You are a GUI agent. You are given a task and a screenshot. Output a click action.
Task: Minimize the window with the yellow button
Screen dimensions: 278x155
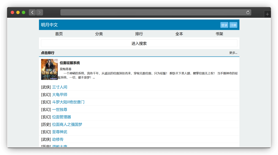point(18,13)
